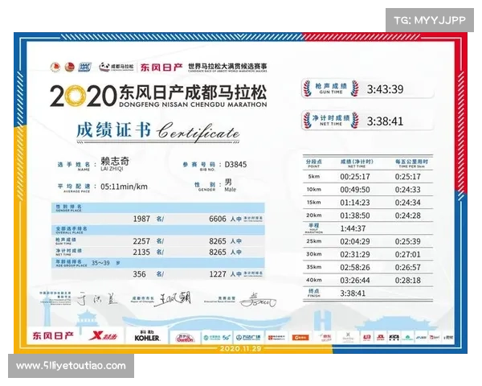The image size is (482, 386).
Task: Click the gender value 男 Male
Action: coord(230,185)
